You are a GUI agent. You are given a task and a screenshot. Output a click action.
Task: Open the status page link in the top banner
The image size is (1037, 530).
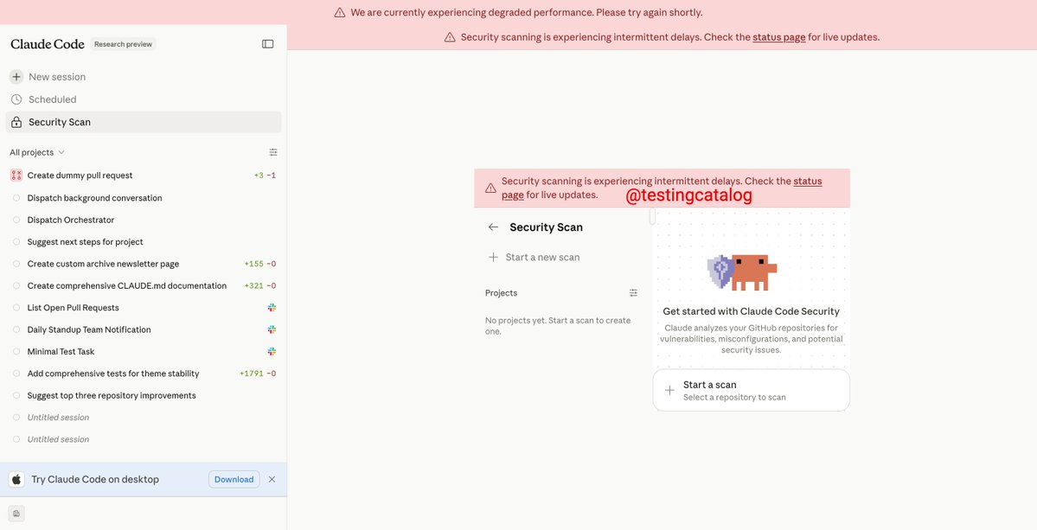coord(779,38)
